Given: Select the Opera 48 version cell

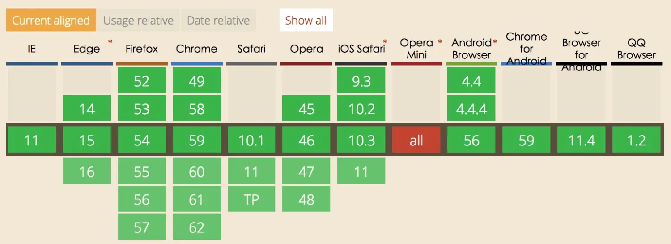Looking at the screenshot, I should pos(306,199).
